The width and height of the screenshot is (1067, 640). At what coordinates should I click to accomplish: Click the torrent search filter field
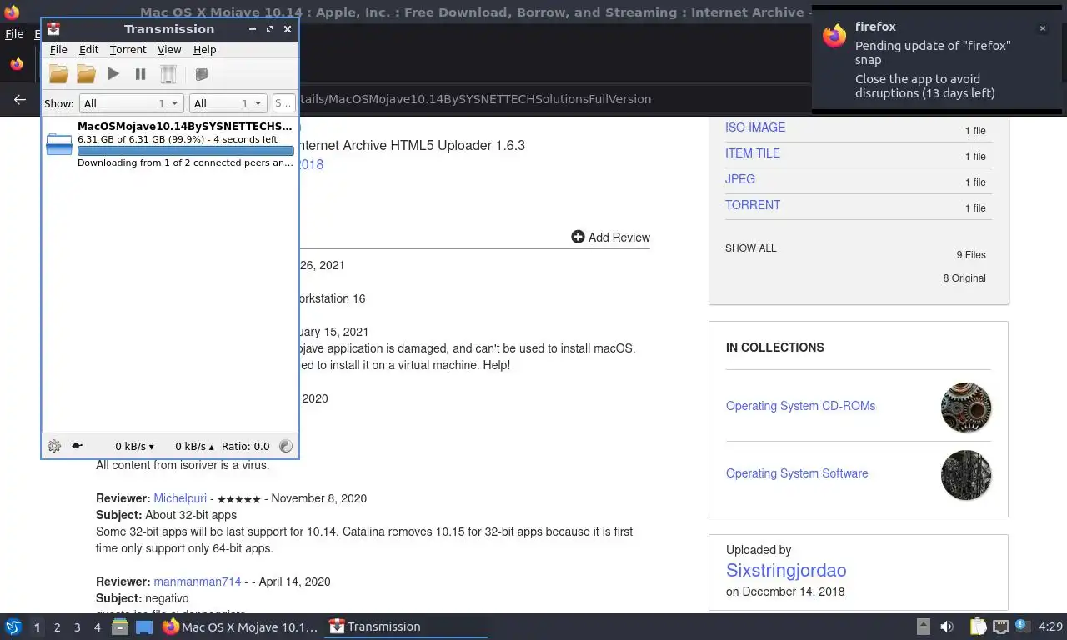[283, 103]
